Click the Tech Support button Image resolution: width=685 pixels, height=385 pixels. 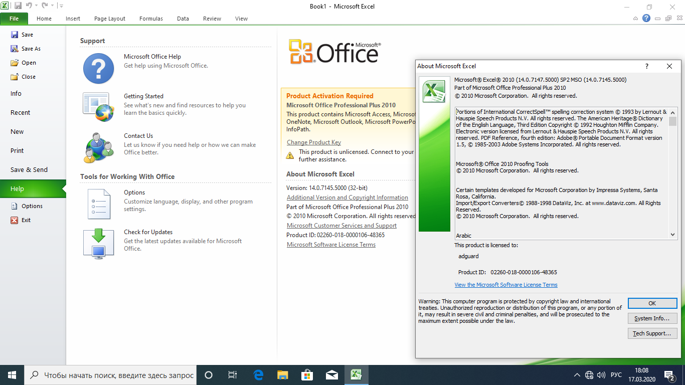tap(652, 333)
